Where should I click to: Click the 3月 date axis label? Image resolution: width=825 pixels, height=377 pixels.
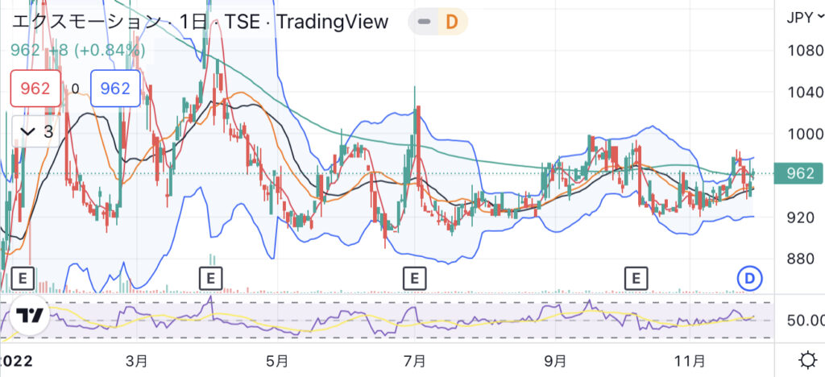coord(137,361)
